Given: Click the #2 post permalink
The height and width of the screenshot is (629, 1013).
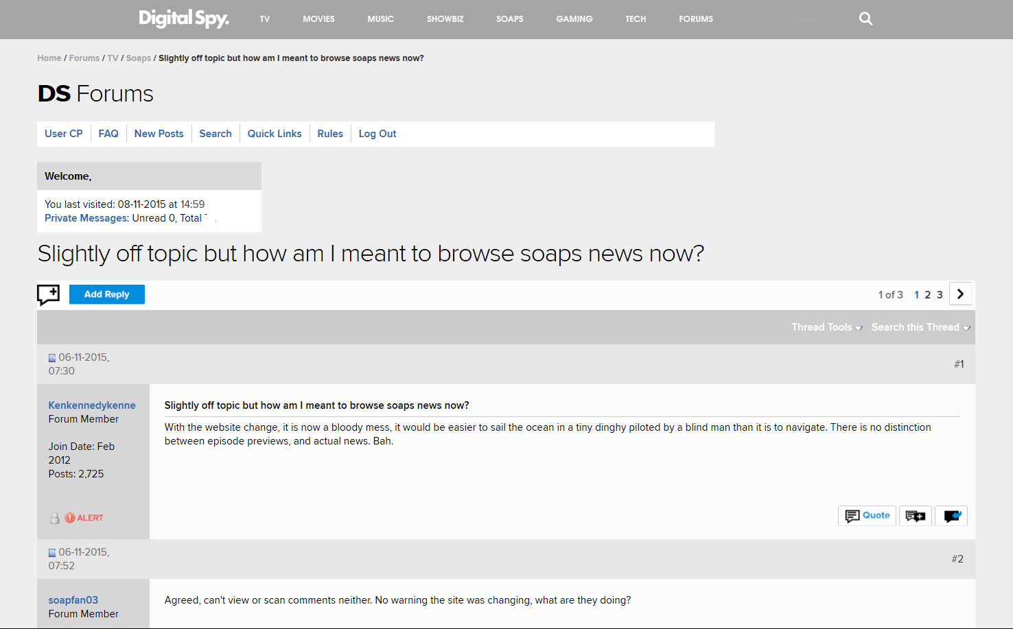Looking at the screenshot, I should coord(957,559).
